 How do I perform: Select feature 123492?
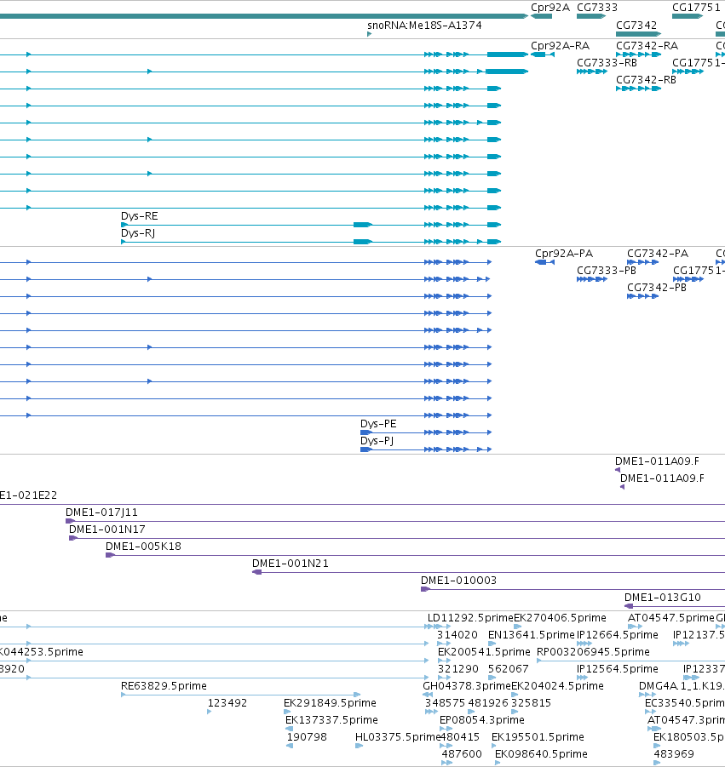(227, 703)
